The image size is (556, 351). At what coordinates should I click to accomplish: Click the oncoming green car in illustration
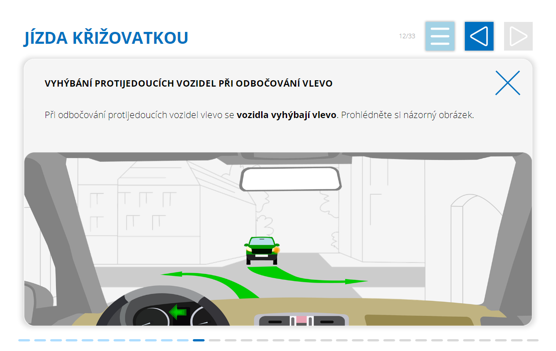pyautogui.click(x=262, y=250)
